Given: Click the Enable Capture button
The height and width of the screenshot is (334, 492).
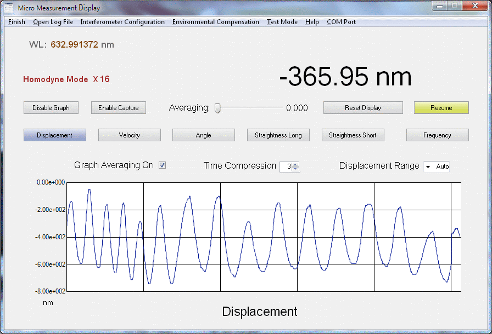Looking at the screenshot, I should click(x=118, y=108).
